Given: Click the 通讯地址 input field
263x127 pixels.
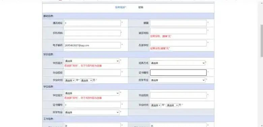Looking at the screenshot, I should point(92,23).
